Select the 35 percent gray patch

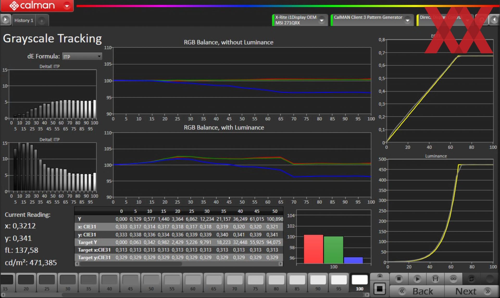tap(89, 282)
